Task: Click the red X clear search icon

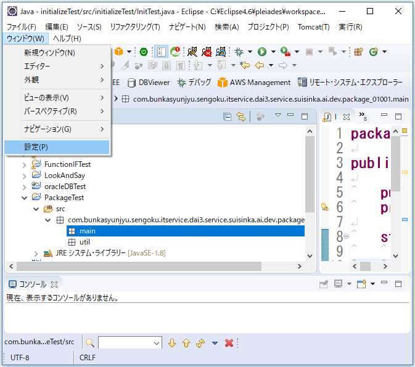Action: tap(229, 343)
